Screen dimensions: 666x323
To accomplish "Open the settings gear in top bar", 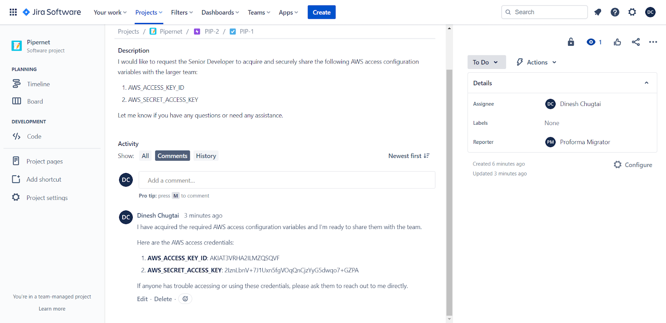I will [x=632, y=12].
